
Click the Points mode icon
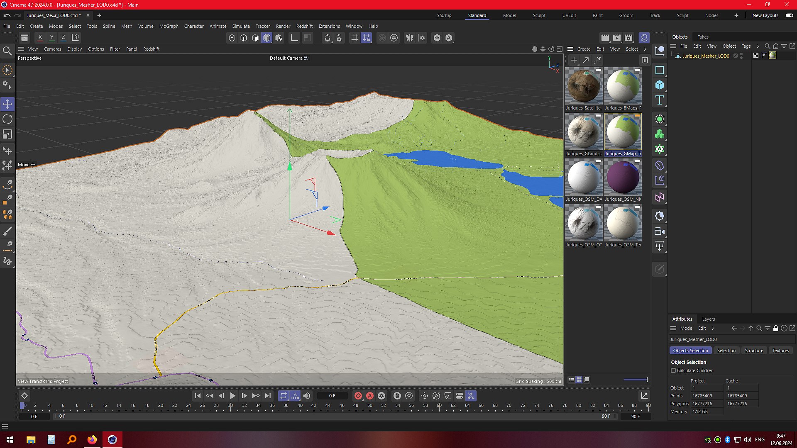point(232,38)
